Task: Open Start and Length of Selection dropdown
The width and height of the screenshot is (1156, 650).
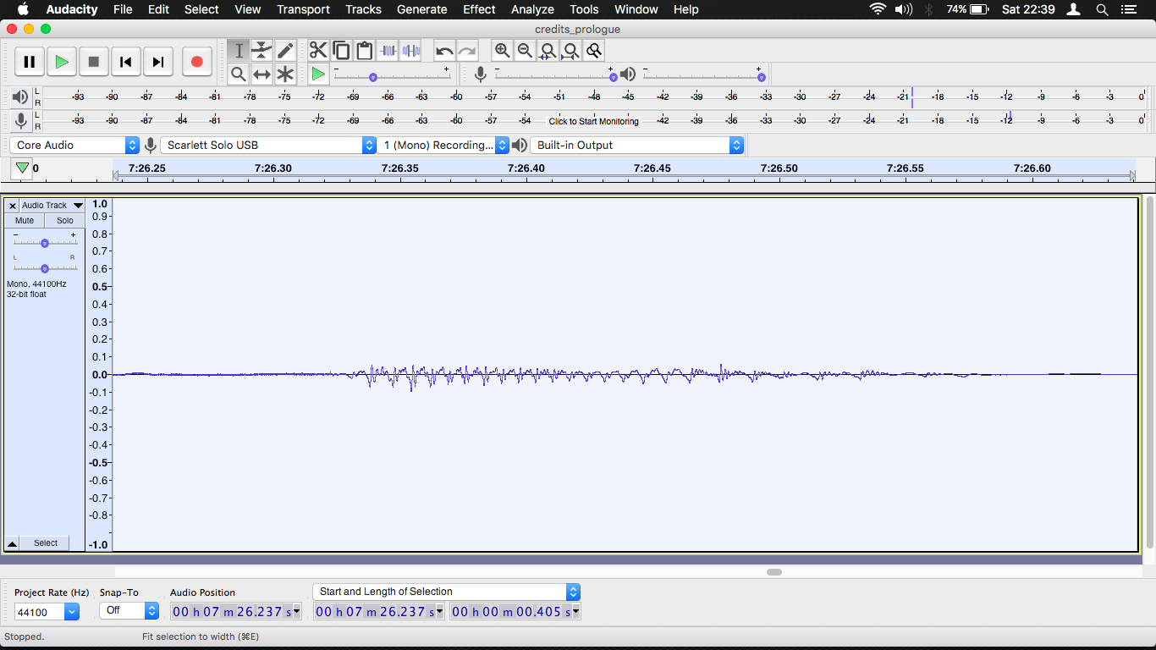Action: [x=446, y=592]
